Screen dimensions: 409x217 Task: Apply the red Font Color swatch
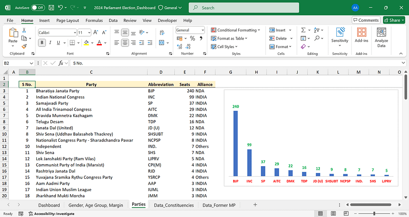point(100,43)
